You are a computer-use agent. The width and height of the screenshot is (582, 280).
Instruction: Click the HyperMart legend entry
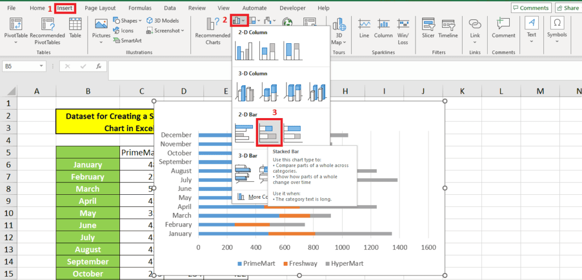point(344,264)
